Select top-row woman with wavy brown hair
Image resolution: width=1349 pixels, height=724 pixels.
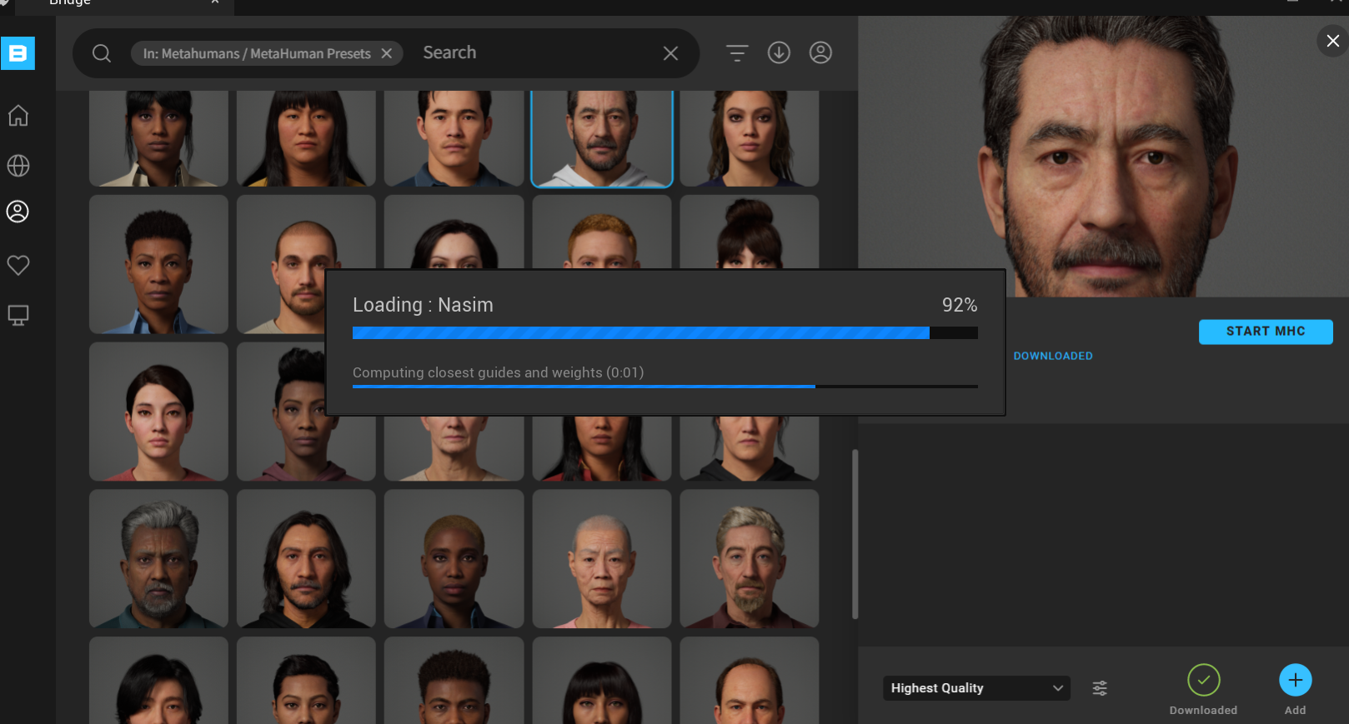(x=749, y=138)
